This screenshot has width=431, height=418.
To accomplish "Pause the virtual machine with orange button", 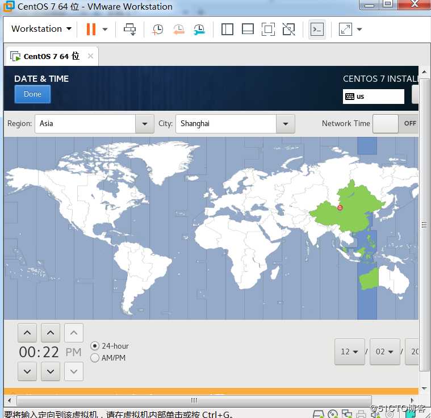I will click(x=91, y=29).
